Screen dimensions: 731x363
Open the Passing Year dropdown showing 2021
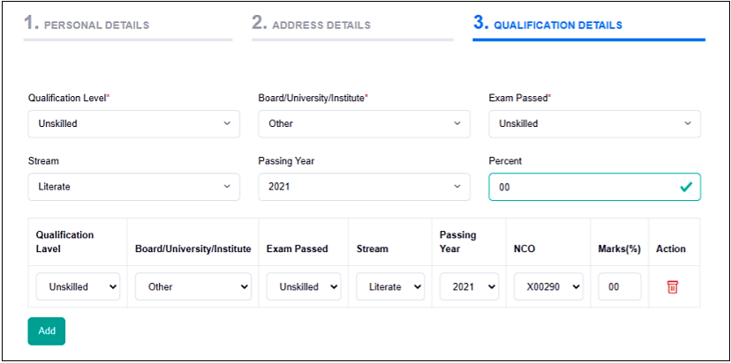364,187
